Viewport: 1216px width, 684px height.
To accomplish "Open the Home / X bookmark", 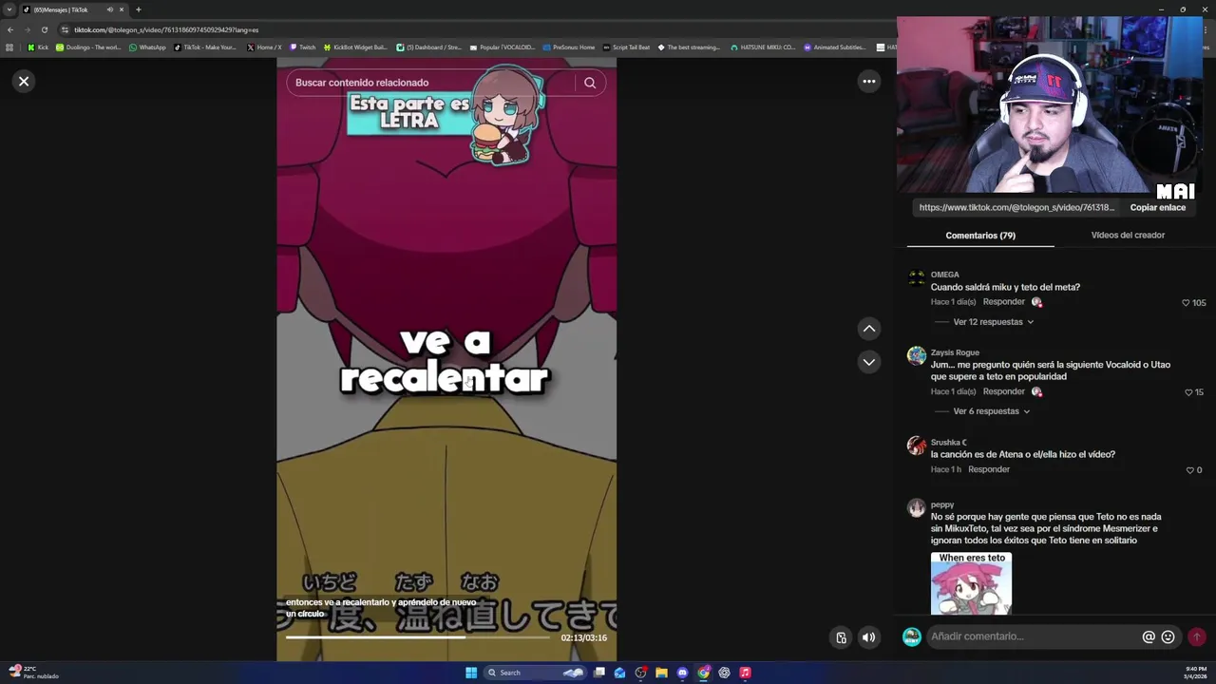I will point(264,47).
